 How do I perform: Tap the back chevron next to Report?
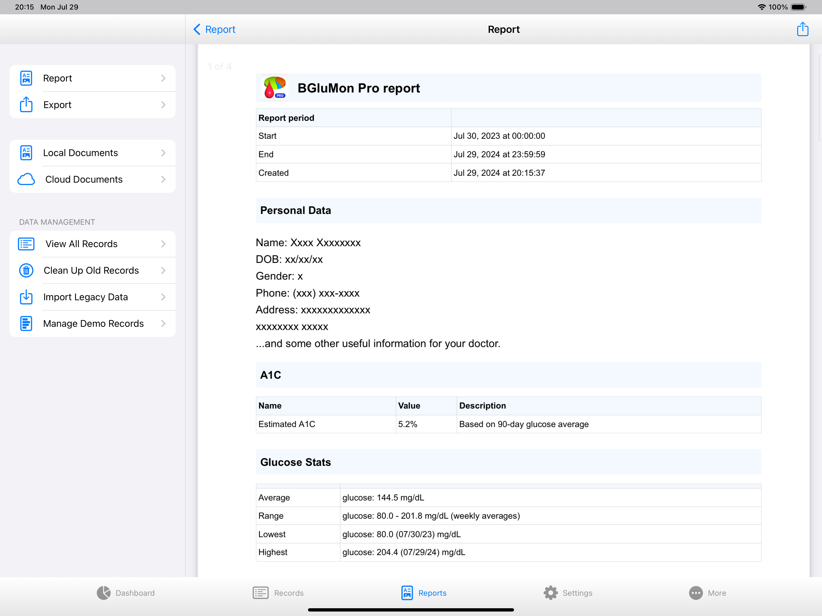click(197, 29)
